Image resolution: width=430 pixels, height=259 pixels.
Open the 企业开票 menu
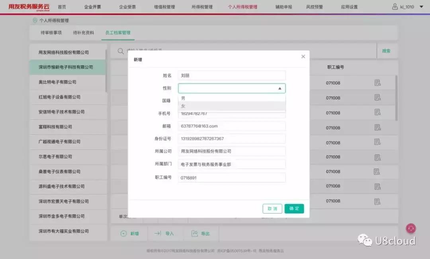pos(93,7)
